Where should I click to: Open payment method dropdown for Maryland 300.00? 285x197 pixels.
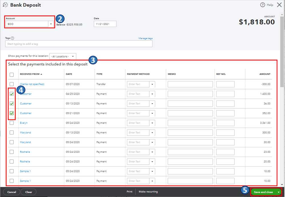pyautogui.click(x=152, y=132)
